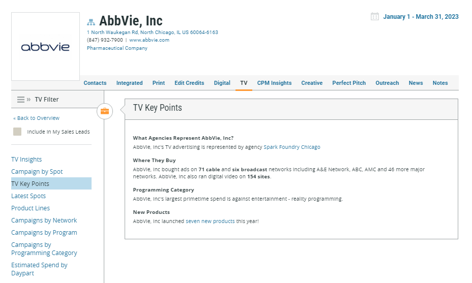The height and width of the screenshot is (283, 472).
Task: Tick Include In My Sales Leads checkbox
Action: click(x=17, y=132)
